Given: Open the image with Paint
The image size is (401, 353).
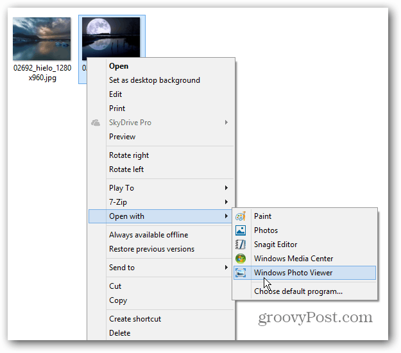Looking at the screenshot, I should coord(305,216).
